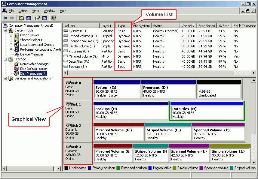
Task: Open the View menu
Action: [x=35, y=10]
